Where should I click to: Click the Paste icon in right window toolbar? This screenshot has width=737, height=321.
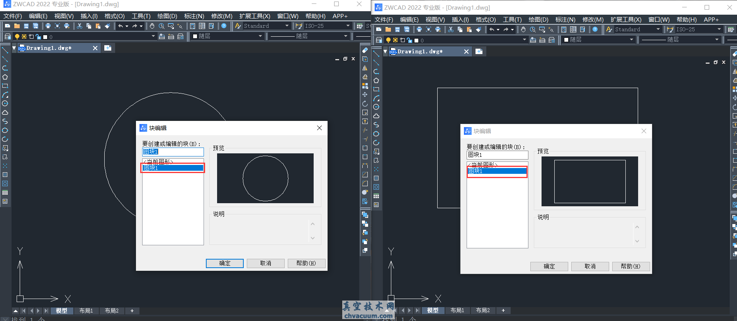click(x=469, y=29)
